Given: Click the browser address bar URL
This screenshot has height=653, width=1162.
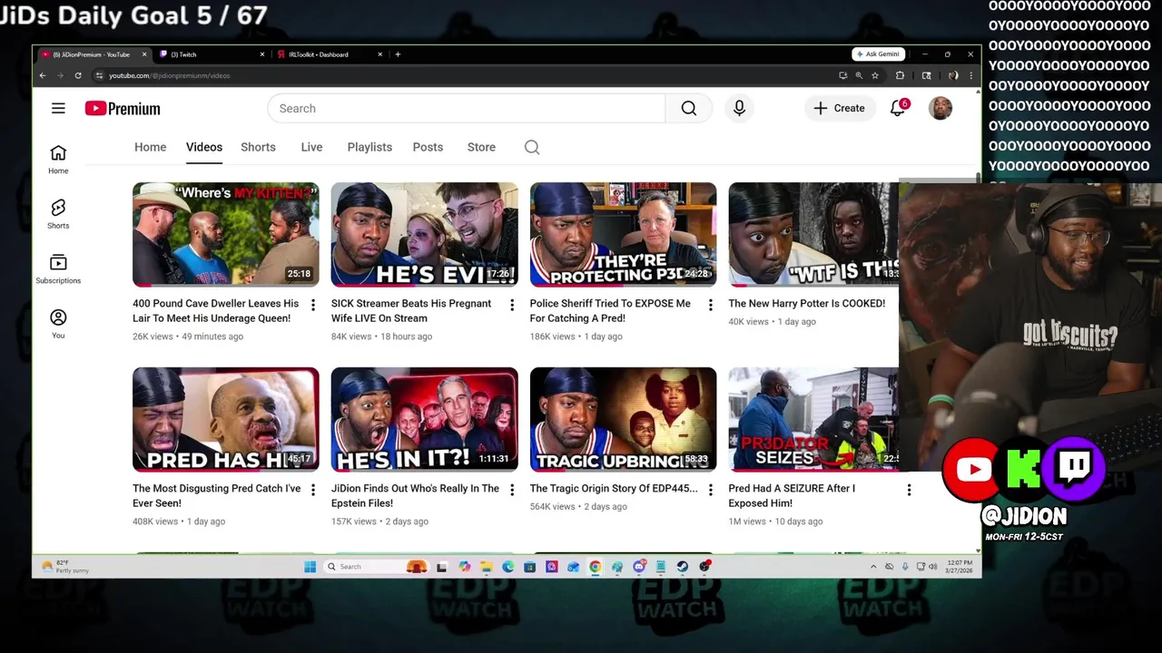Looking at the screenshot, I should (169, 75).
